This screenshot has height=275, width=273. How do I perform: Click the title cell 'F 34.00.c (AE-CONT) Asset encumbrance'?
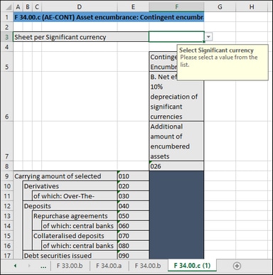pyautogui.click(x=109, y=17)
